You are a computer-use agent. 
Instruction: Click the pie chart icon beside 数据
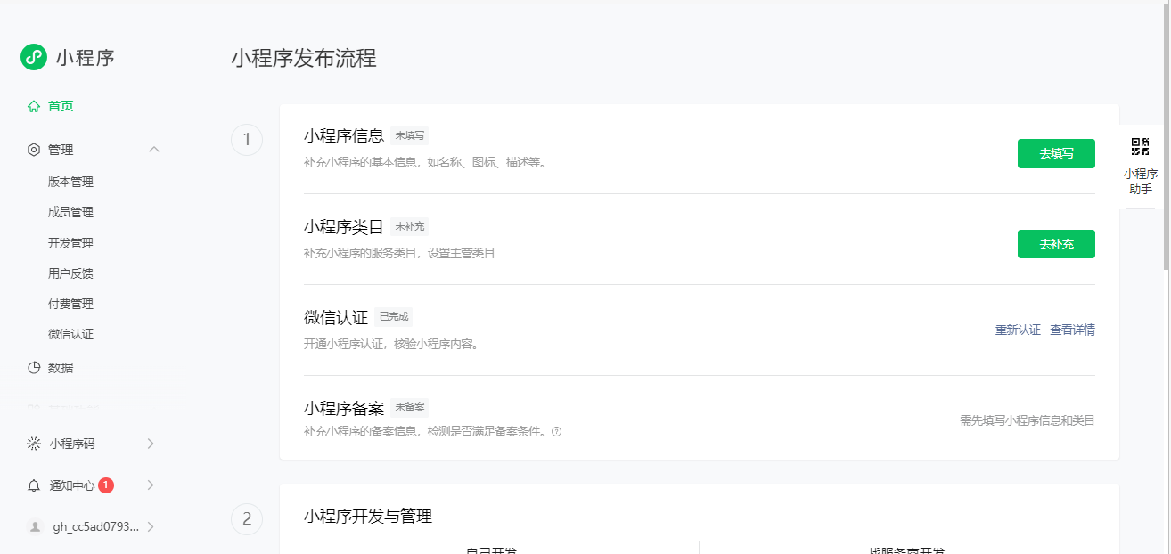point(34,367)
